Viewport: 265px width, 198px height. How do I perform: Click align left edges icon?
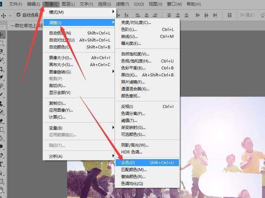click(138, 15)
